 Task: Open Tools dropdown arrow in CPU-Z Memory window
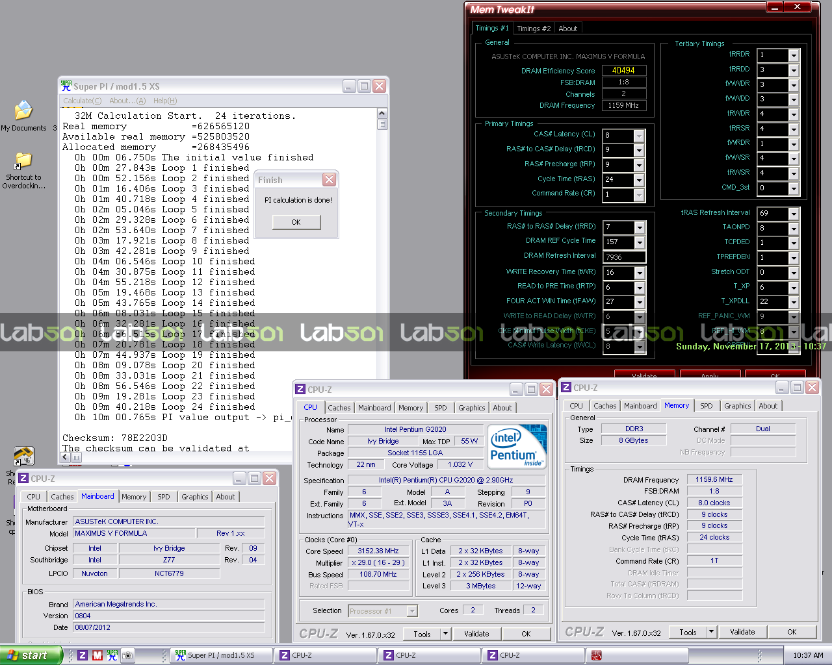(711, 632)
